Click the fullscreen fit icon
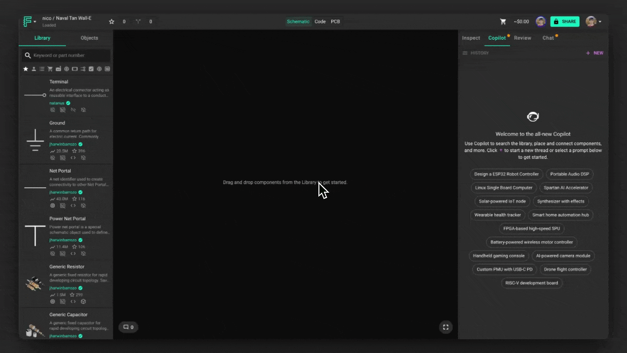 point(446,327)
